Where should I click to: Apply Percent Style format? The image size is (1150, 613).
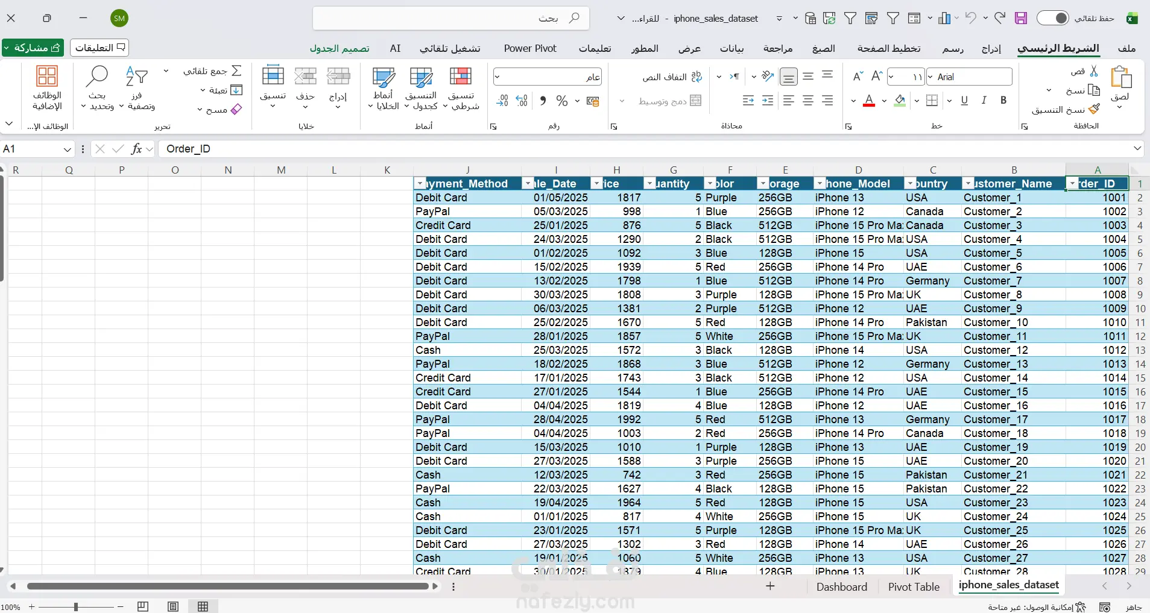tap(562, 101)
